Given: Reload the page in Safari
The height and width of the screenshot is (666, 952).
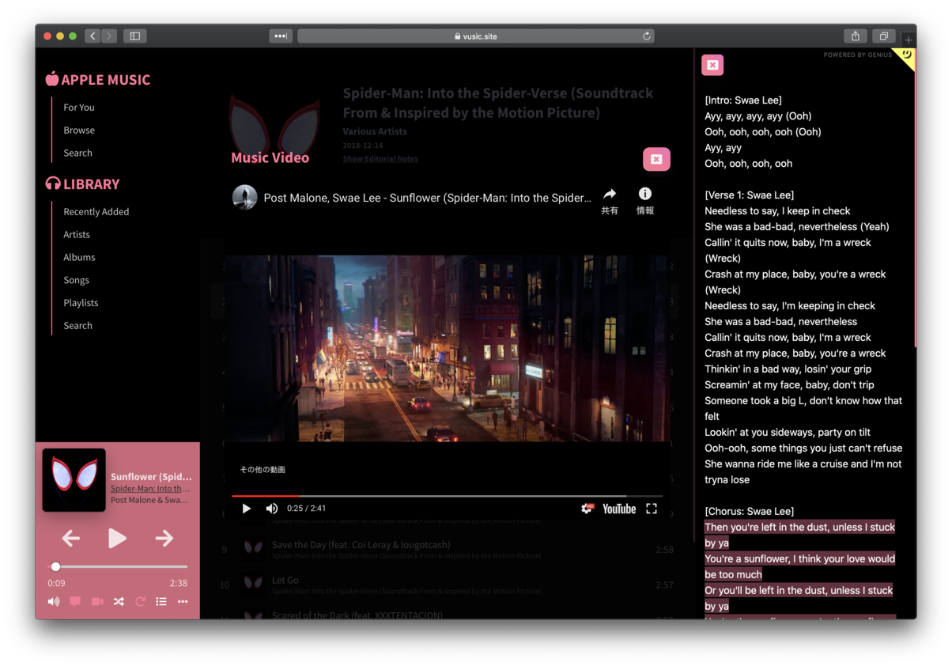Looking at the screenshot, I should point(647,36).
